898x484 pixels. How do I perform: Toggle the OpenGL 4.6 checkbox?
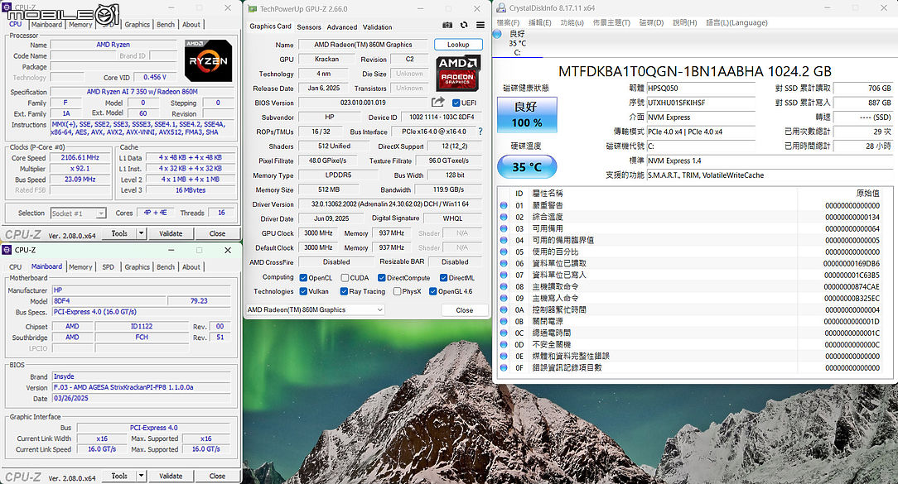(433, 291)
